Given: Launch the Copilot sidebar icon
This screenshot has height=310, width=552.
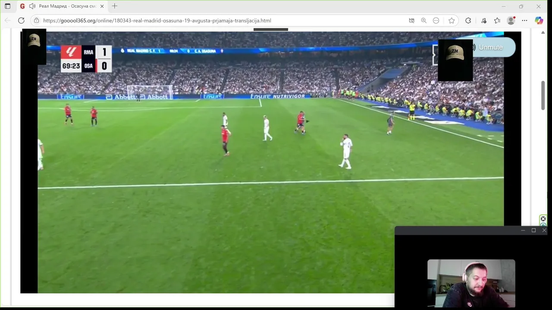Looking at the screenshot, I should click(539, 20).
